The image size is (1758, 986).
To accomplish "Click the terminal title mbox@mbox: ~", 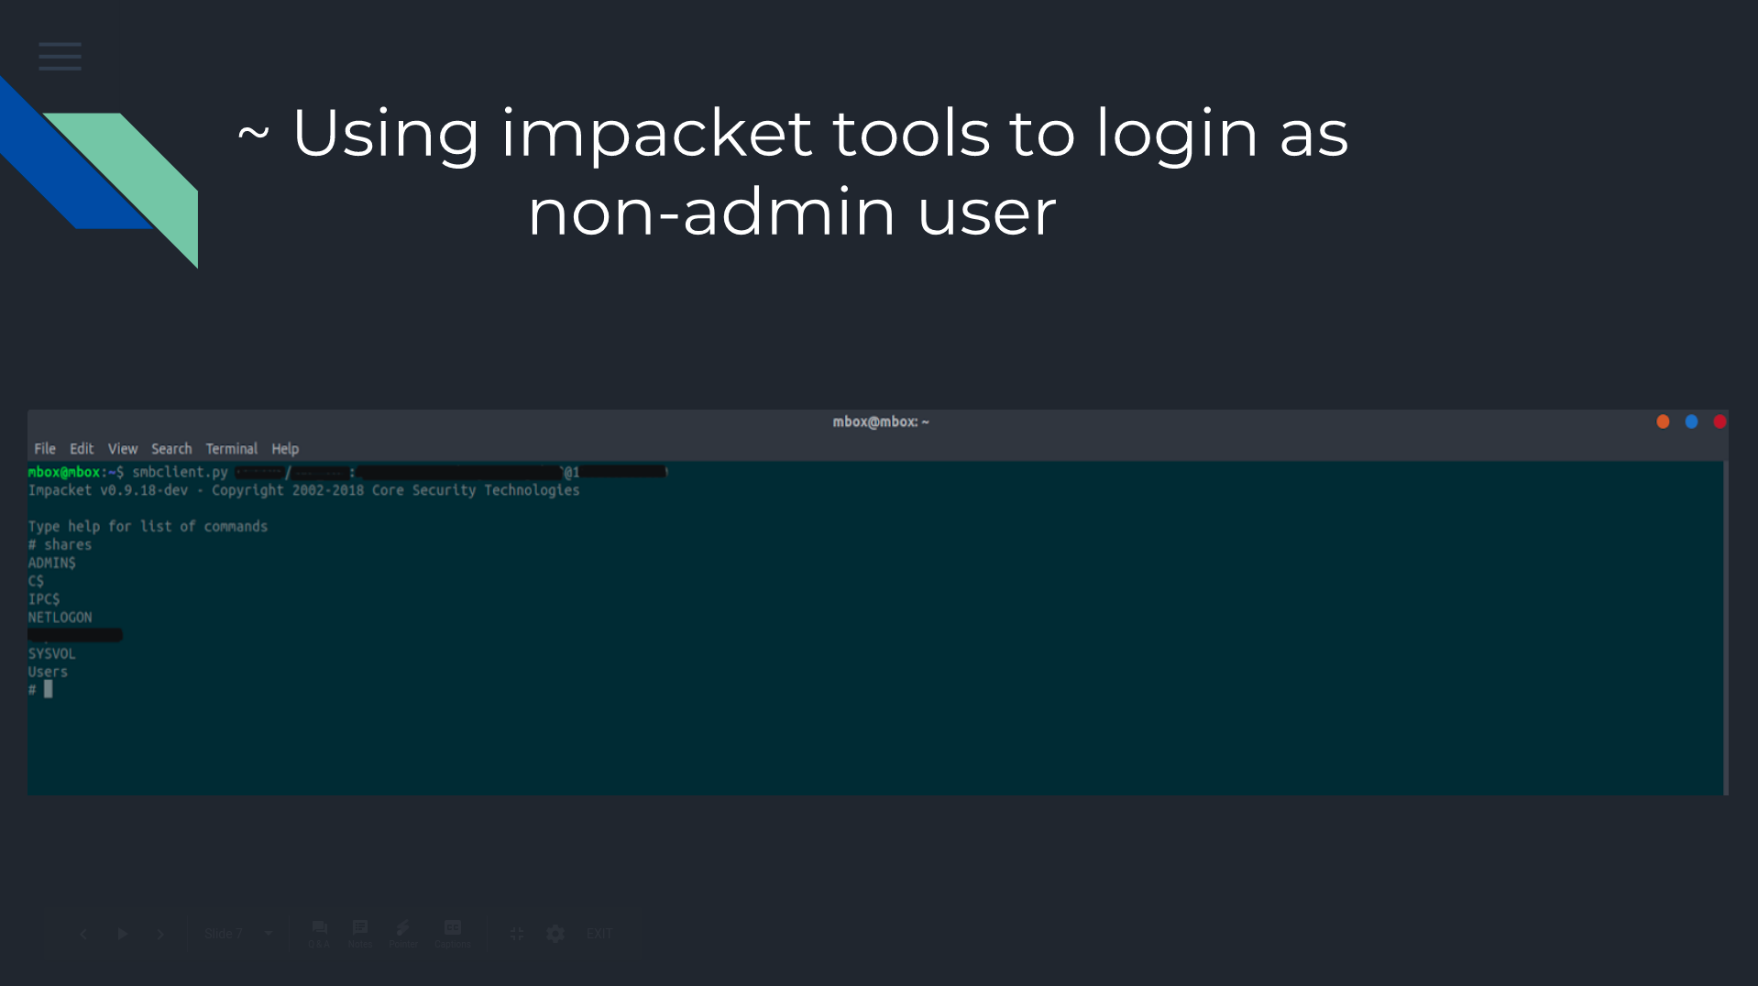I will pyautogui.click(x=881, y=422).
